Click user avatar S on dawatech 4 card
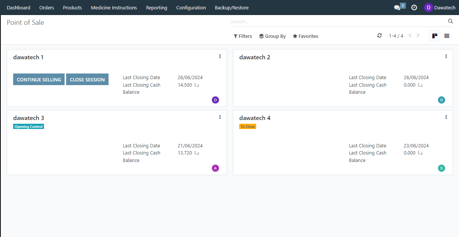459x237 pixels. pos(441,168)
